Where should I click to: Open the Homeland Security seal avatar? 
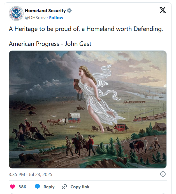(x=16, y=14)
